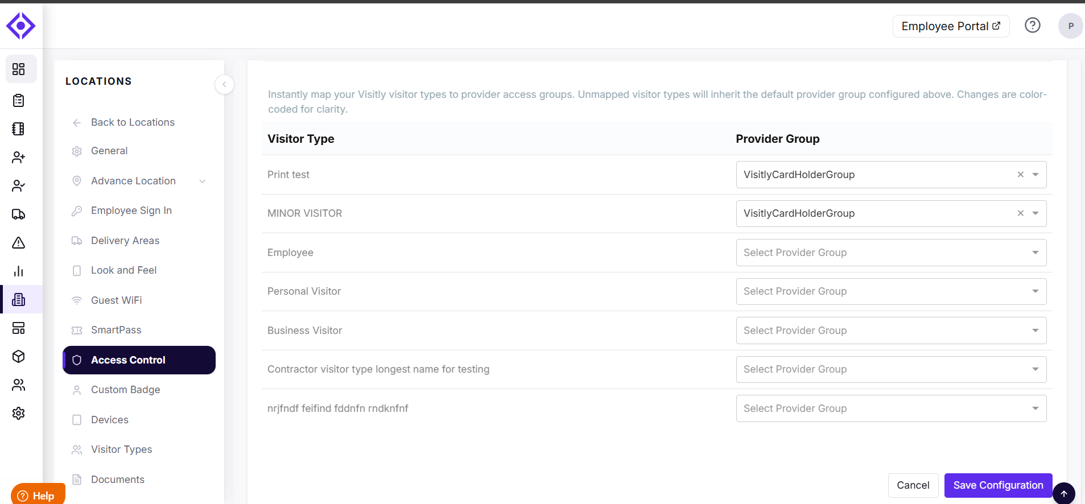Open the Employee provider group dropdown
This screenshot has height=504, width=1085.
pyautogui.click(x=891, y=253)
